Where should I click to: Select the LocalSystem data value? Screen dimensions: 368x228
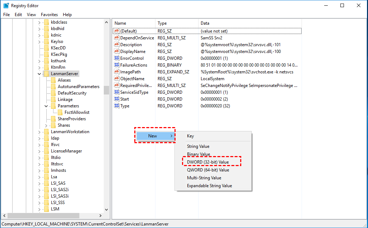coord(213,79)
